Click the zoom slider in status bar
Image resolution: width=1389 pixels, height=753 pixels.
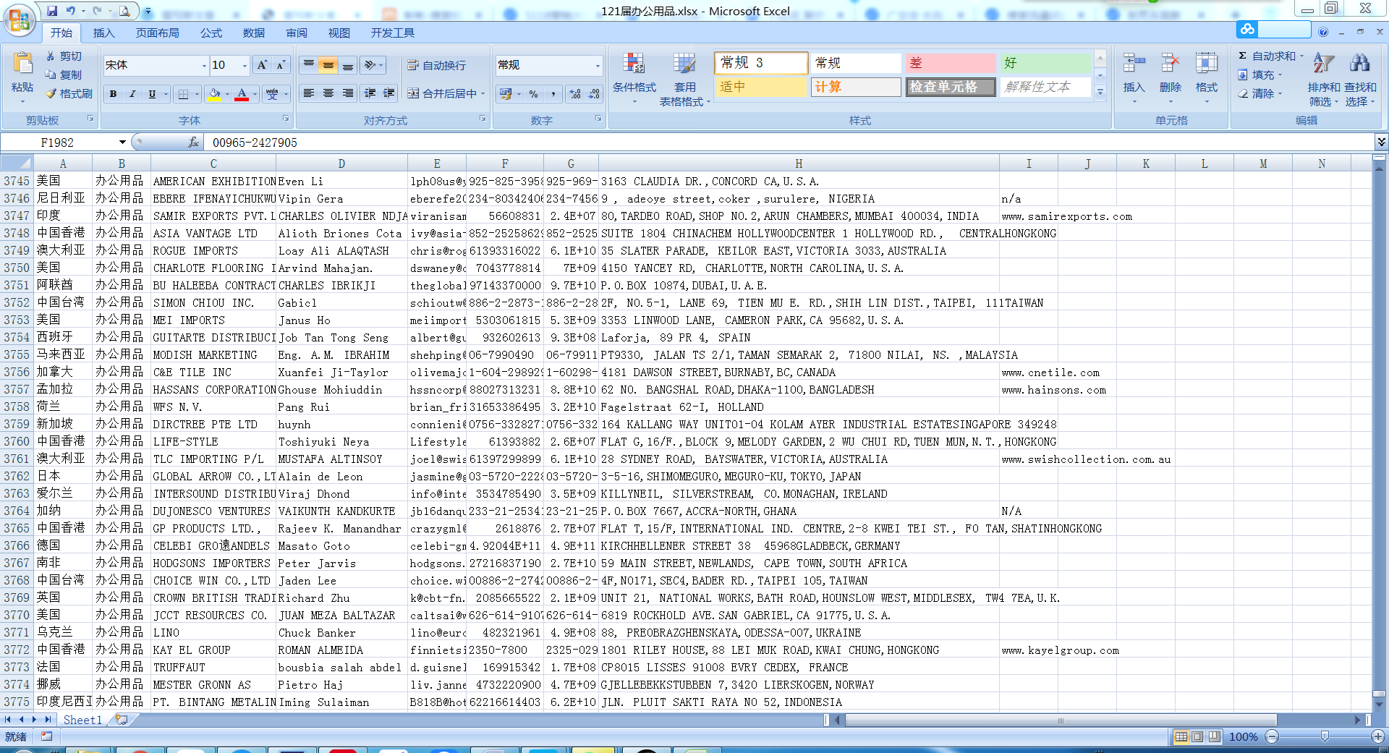tap(1324, 736)
